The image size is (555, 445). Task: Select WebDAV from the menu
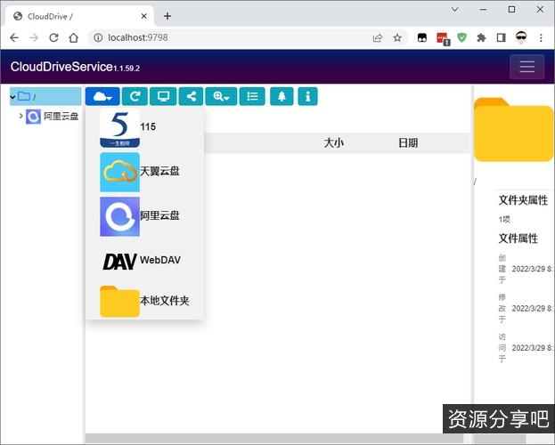144,261
